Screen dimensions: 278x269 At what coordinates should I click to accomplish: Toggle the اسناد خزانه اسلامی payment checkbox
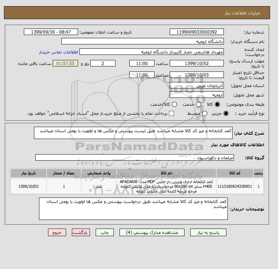click(171, 113)
